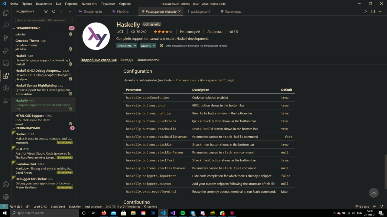The height and width of the screenshot is (217, 387).
Task: Open gear for HTML CSS Support
Action: coord(70,124)
